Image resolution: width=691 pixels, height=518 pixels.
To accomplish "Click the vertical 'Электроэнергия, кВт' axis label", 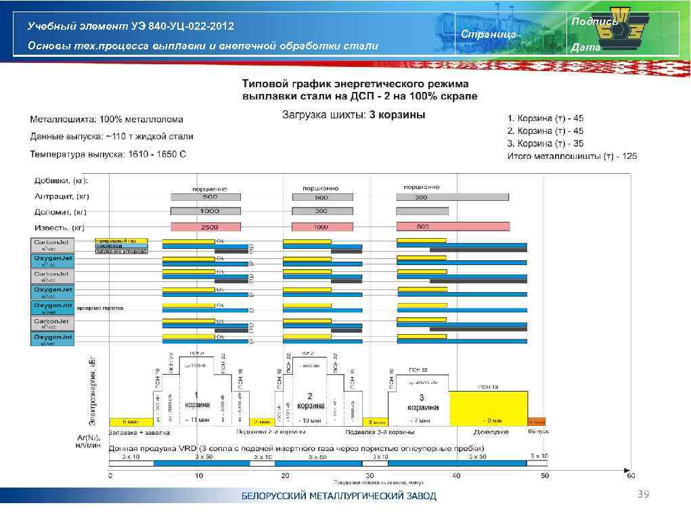I will [x=92, y=392].
